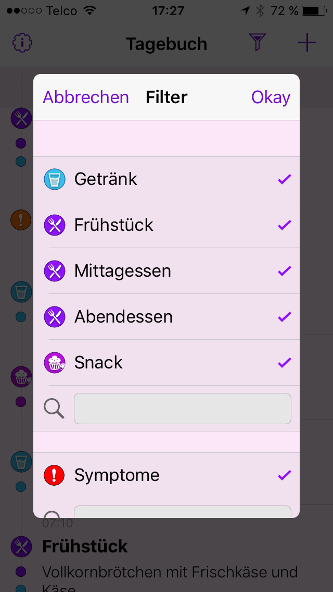Click the search field below Snack
This screenshot has width=333, height=592.
[x=183, y=409]
